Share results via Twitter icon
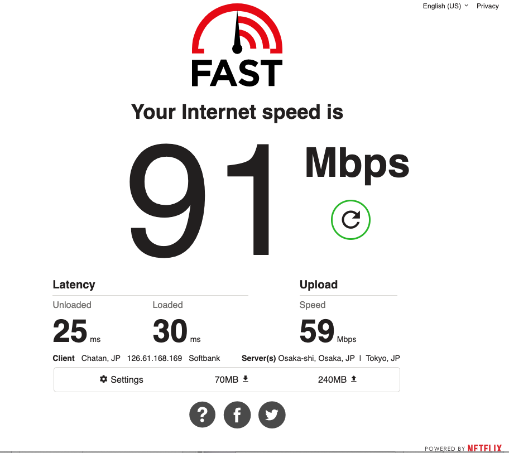The image size is (509, 453). 272,415
